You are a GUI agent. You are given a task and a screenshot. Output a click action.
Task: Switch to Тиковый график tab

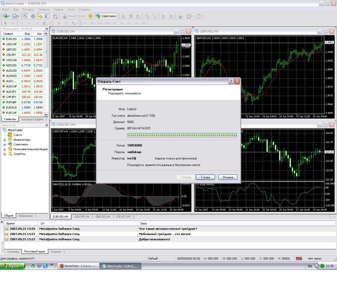[x=32, y=119]
